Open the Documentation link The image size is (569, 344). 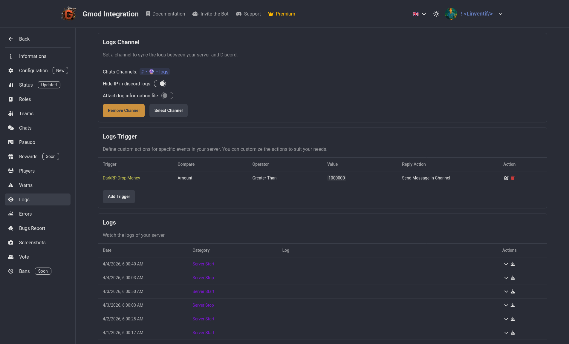pos(165,14)
